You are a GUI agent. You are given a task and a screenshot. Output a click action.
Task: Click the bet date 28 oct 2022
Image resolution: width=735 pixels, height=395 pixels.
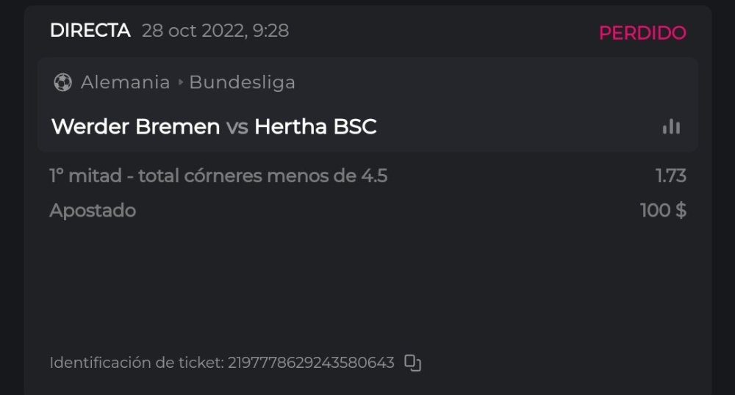pos(193,31)
